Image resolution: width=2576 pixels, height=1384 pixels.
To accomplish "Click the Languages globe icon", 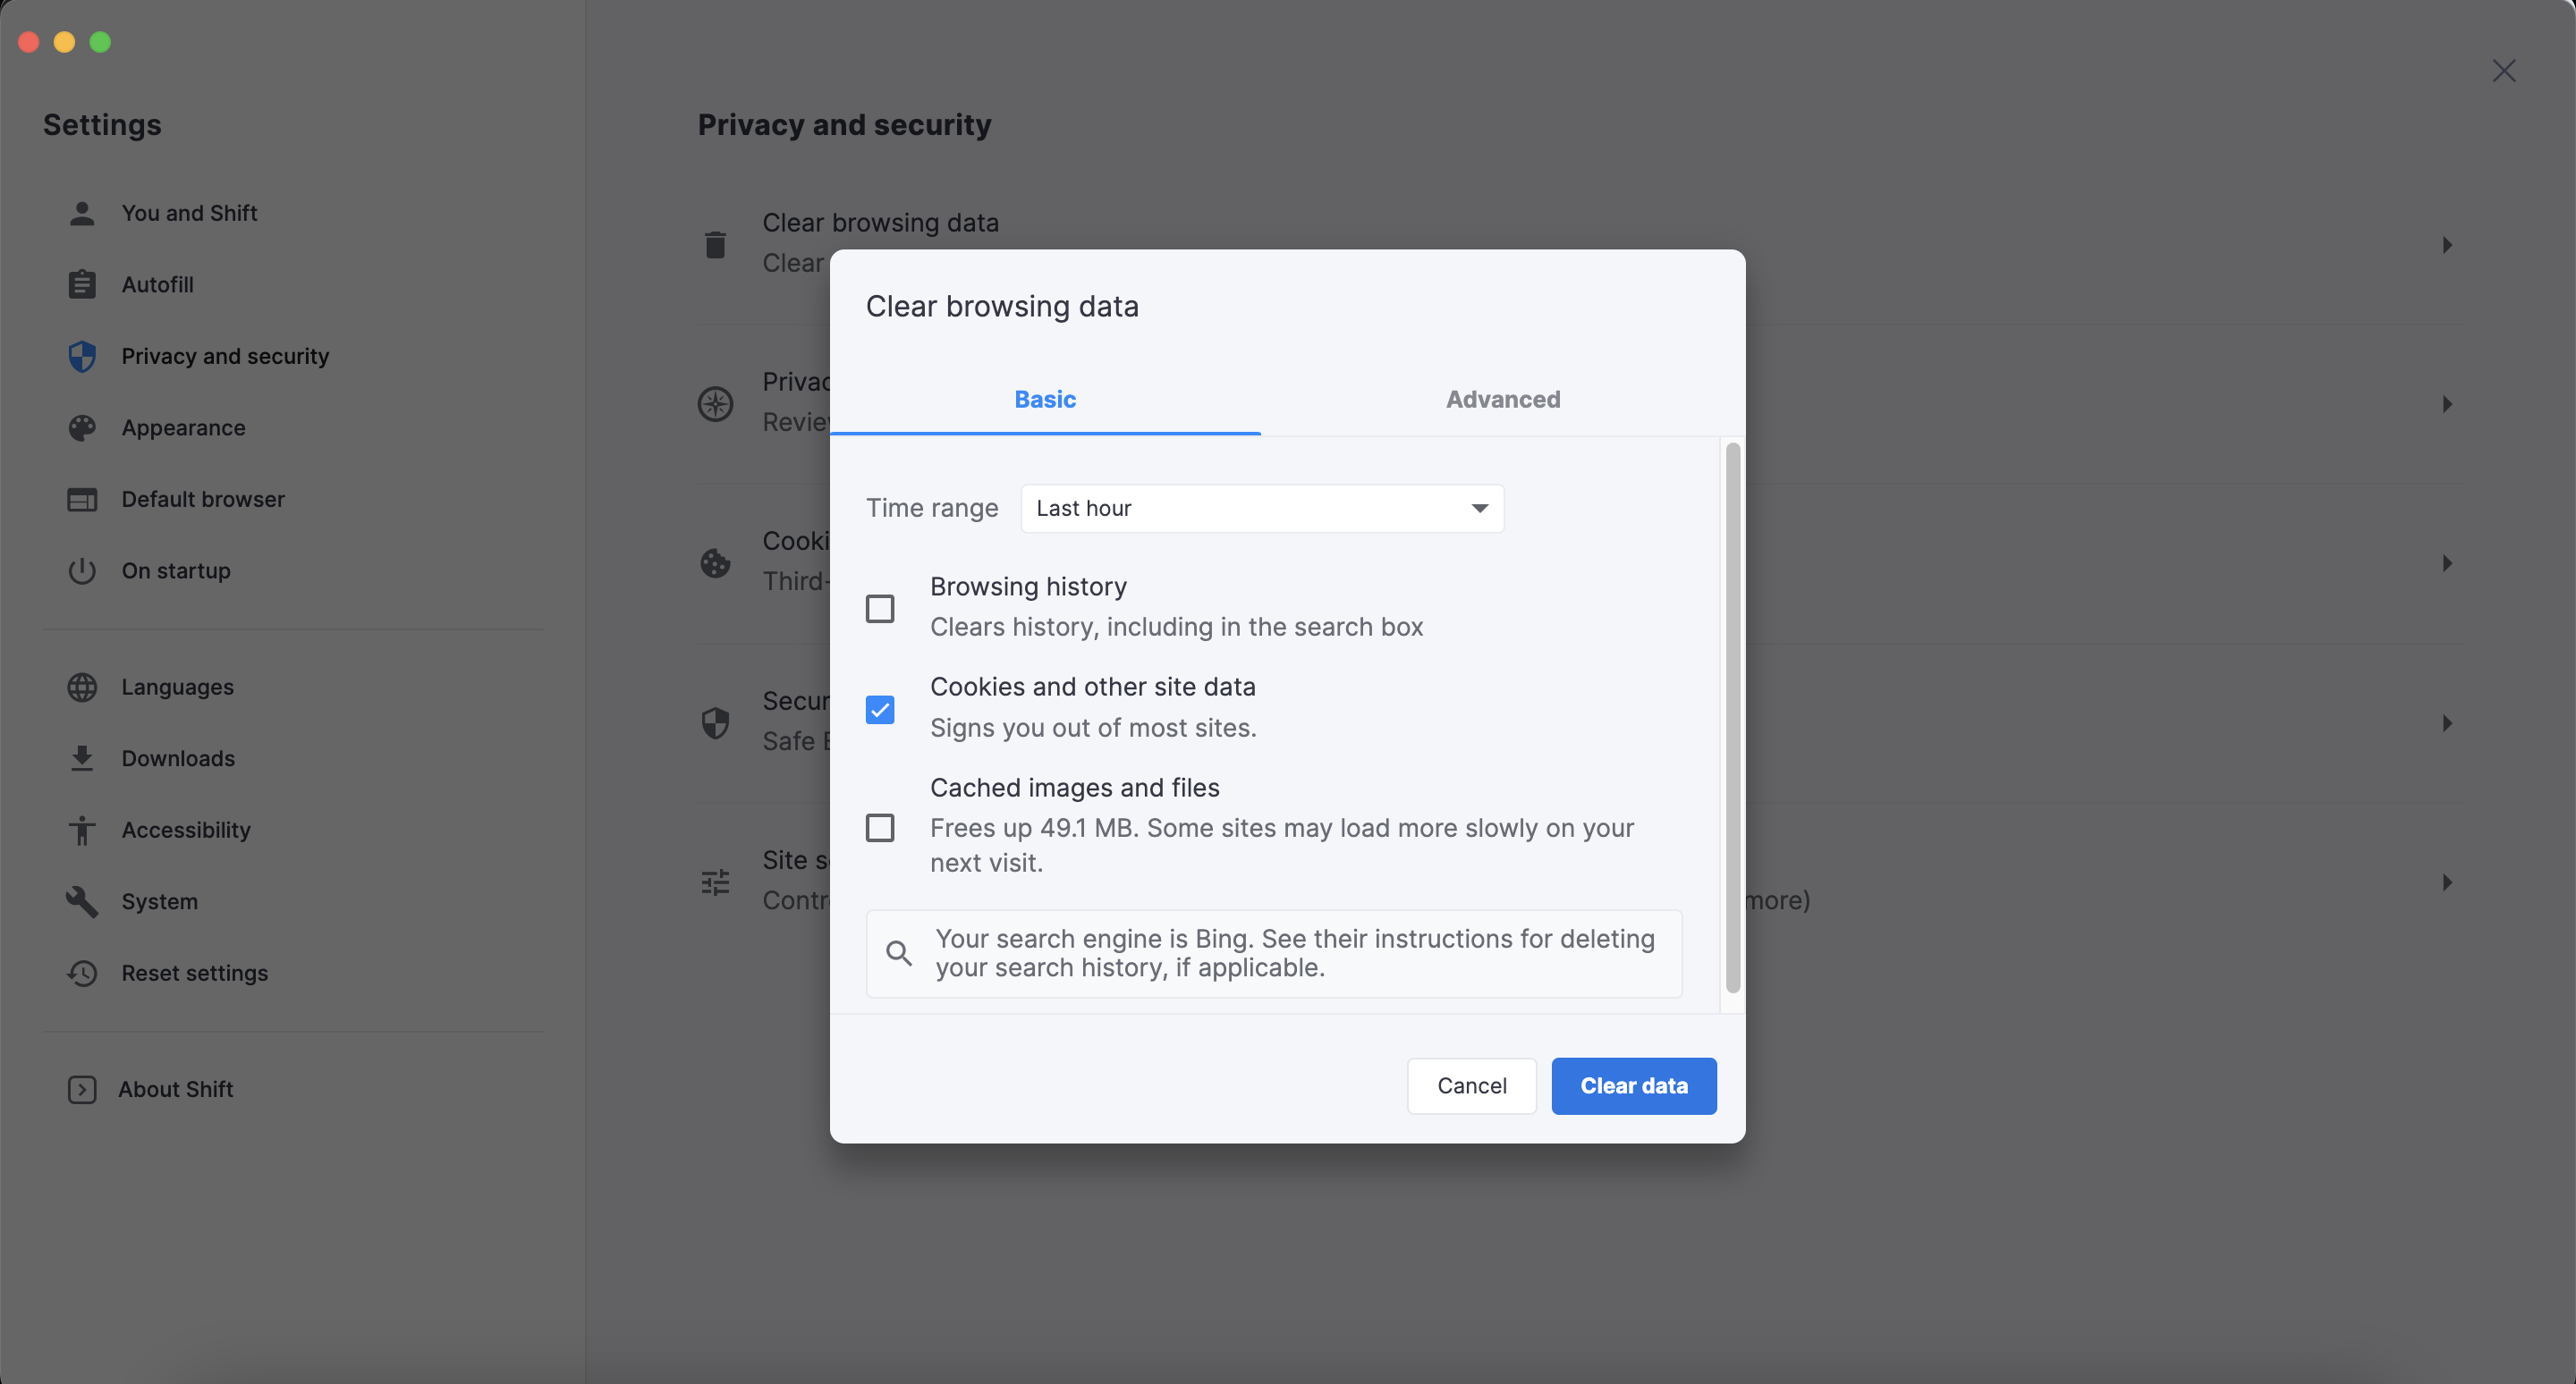I will pos(82,688).
